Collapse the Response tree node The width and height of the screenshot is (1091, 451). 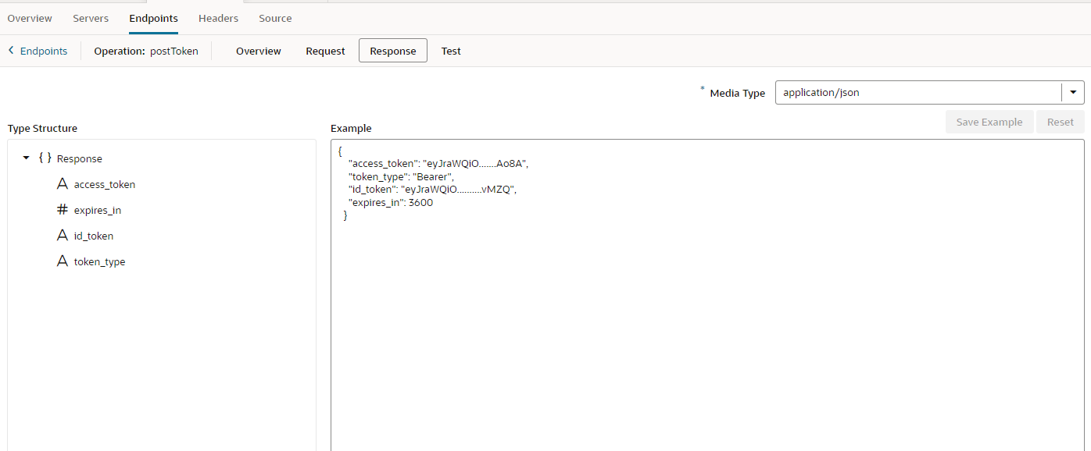(27, 158)
